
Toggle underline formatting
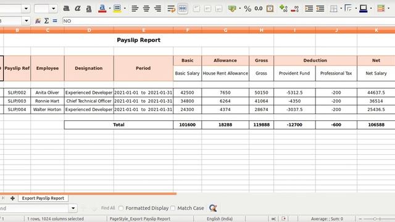[x=89, y=9]
